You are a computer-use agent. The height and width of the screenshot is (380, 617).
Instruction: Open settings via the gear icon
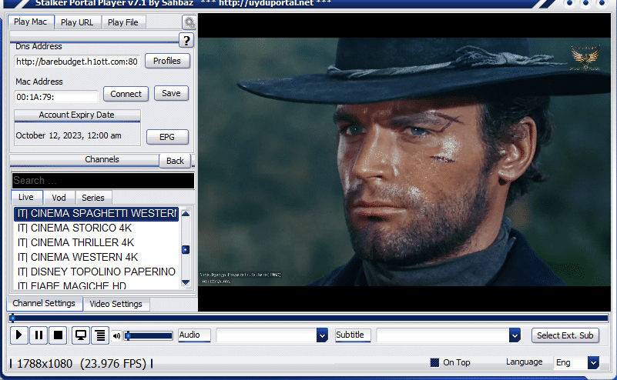[189, 22]
